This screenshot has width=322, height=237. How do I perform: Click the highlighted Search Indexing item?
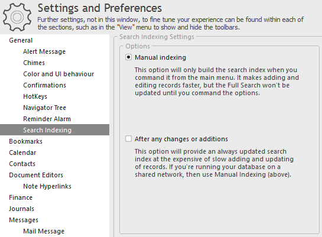pos(54,130)
